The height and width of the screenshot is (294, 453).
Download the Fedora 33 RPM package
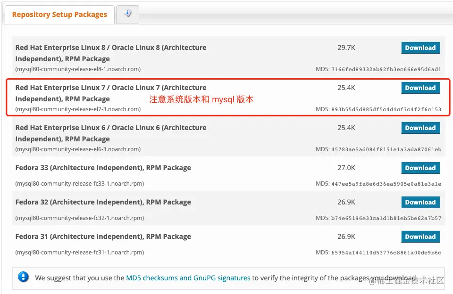(420, 168)
